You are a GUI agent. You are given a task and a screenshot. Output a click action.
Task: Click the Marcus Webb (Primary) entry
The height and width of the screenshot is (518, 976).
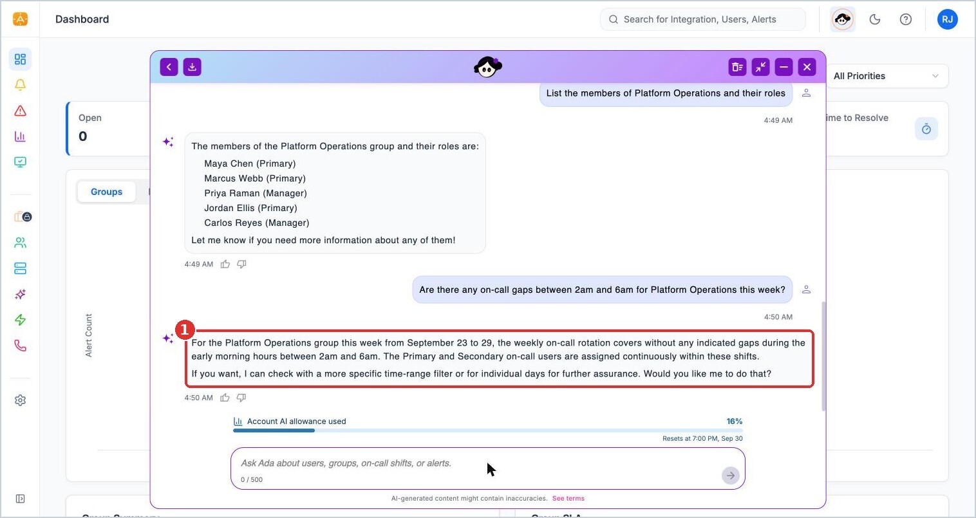click(x=255, y=178)
